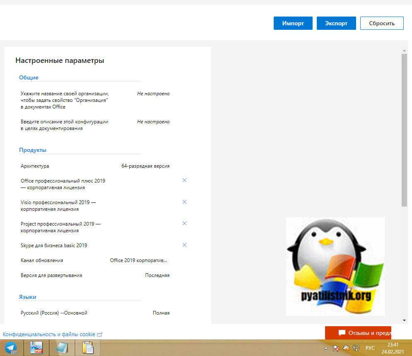Click the Последняя version value
The width and height of the screenshot is (412, 356).
point(157,275)
